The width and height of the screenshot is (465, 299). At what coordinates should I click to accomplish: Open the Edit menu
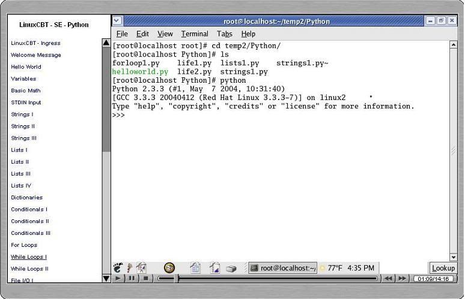pos(142,34)
